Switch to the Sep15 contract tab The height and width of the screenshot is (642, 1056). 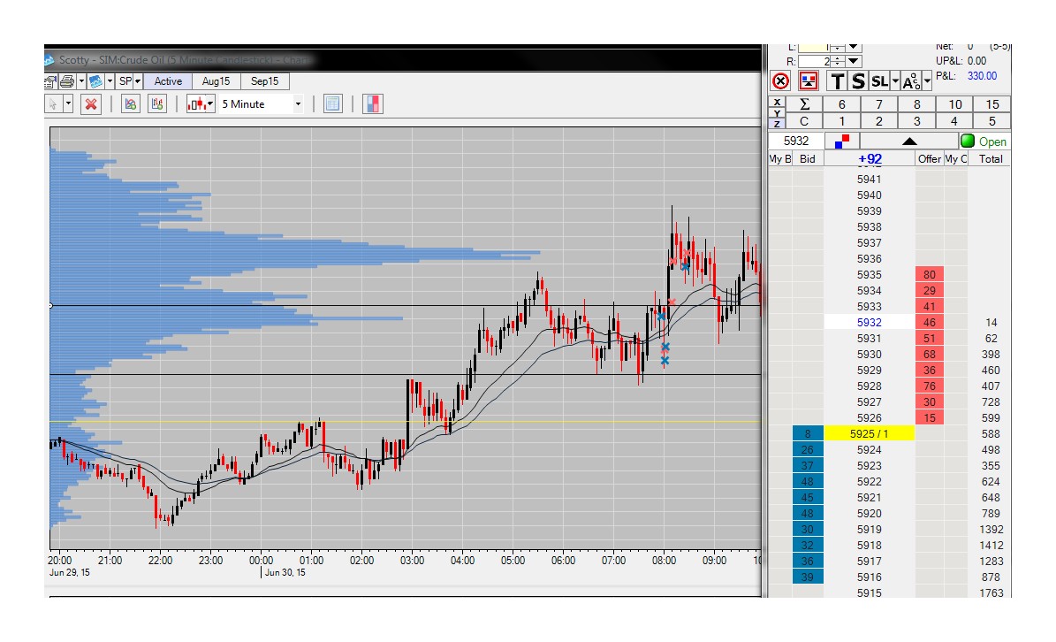[x=265, y=81]
